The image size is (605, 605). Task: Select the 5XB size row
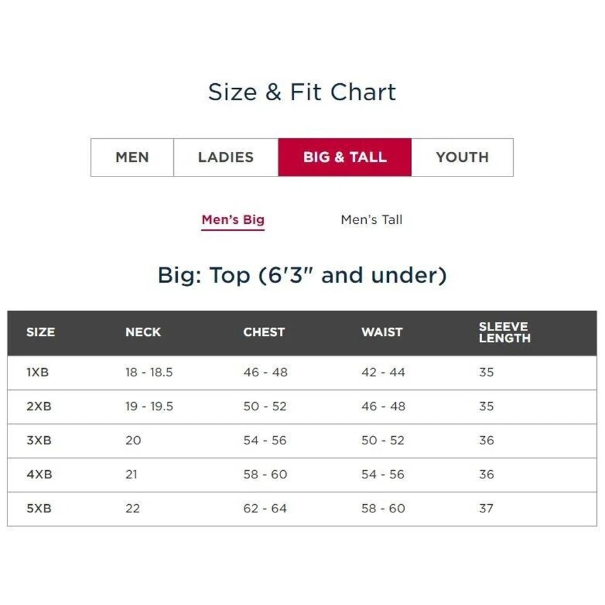tap(302, 509)
